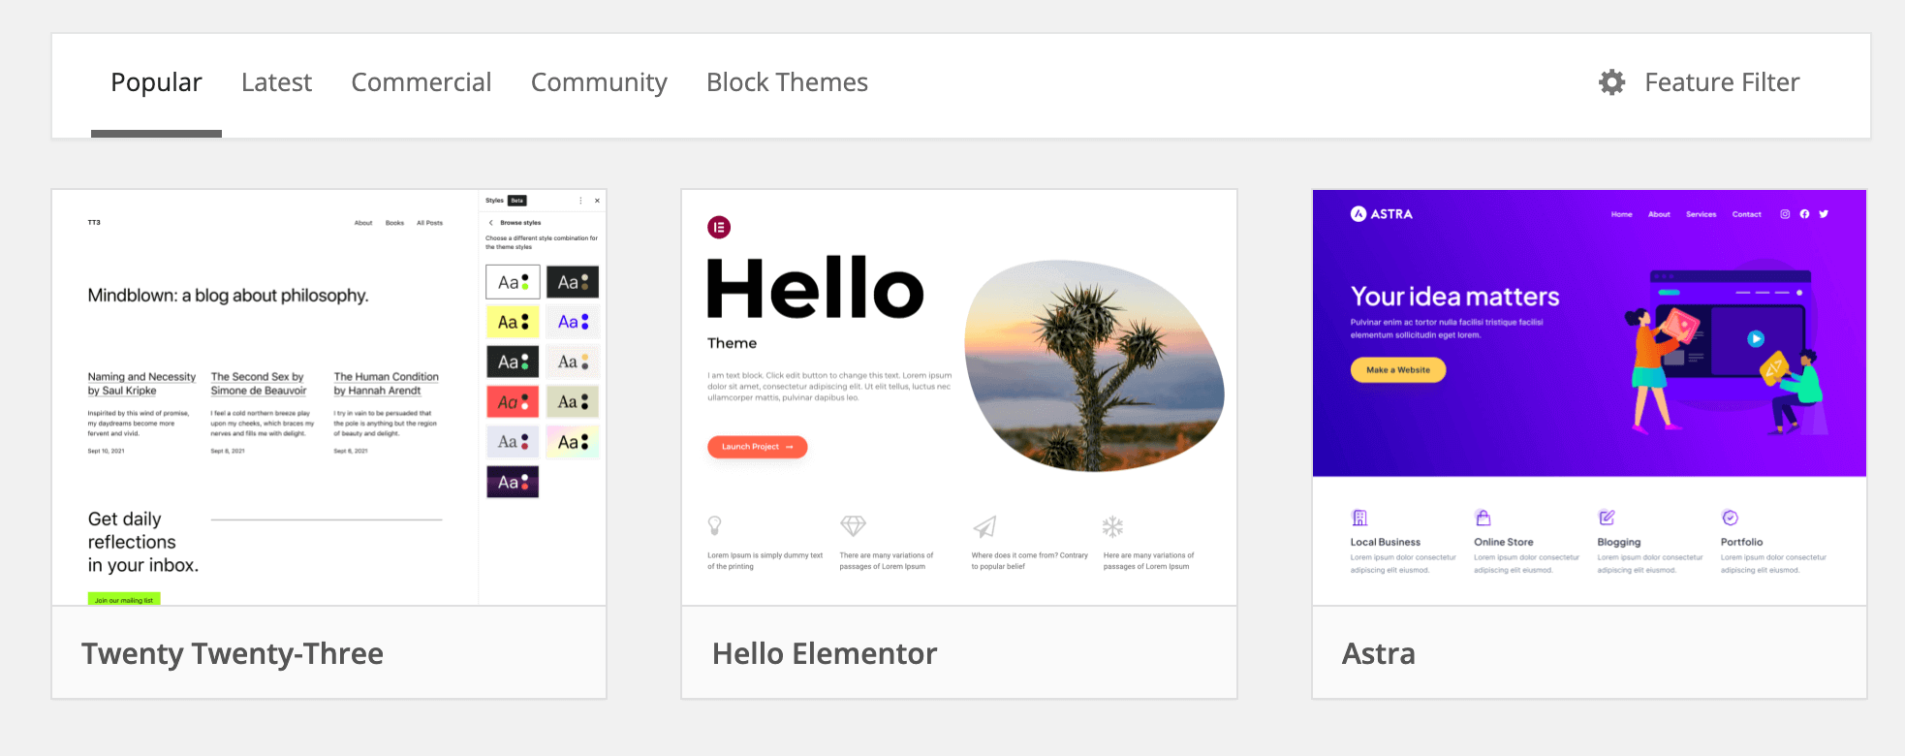Select the red Aa style swatch

[513, 401]
